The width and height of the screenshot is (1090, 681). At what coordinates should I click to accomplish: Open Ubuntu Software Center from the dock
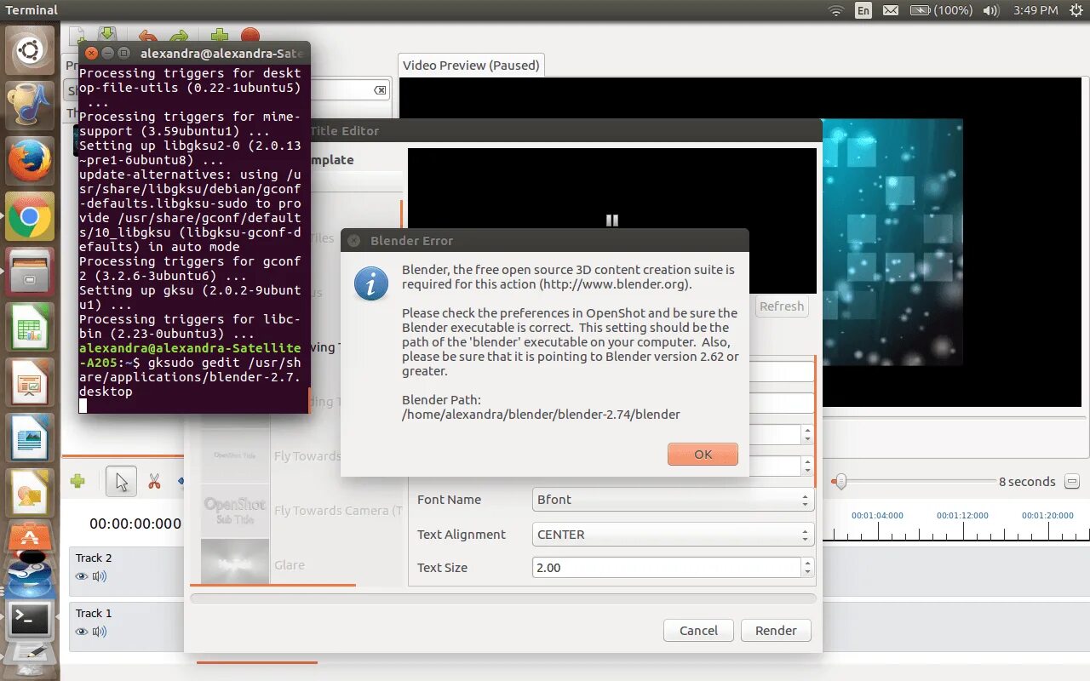[x=30, y=538]
